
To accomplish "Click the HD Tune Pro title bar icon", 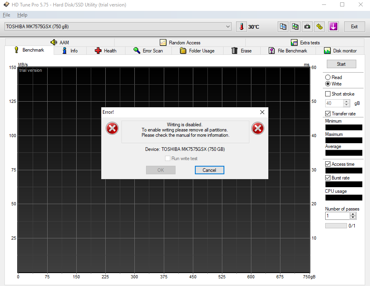I will [6, 4].
